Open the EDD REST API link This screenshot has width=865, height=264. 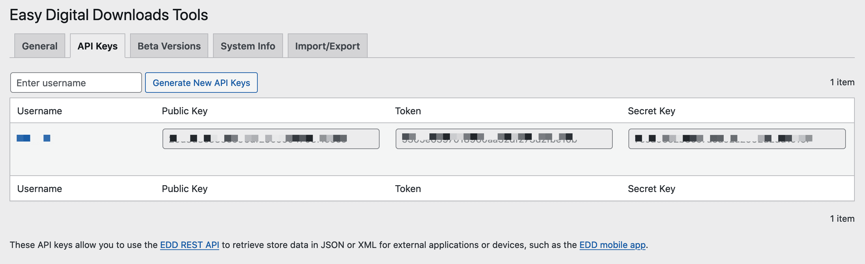[189, 245]
